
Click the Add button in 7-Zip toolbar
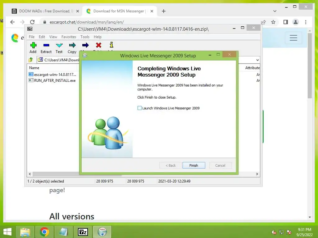tap(33, 48)
